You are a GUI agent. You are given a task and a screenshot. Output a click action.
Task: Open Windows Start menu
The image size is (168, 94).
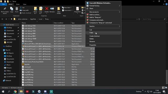click(3, 92)
